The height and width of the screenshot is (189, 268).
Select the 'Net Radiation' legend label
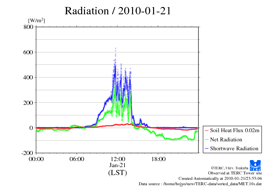[226, 139]
